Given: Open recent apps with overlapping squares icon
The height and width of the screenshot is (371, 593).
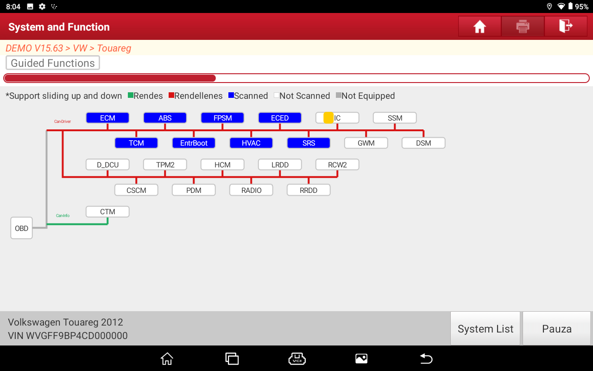Looking at the screenshot, I should click(232, 358).
